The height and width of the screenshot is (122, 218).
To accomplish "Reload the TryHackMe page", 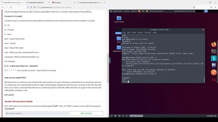I will 11,7.
